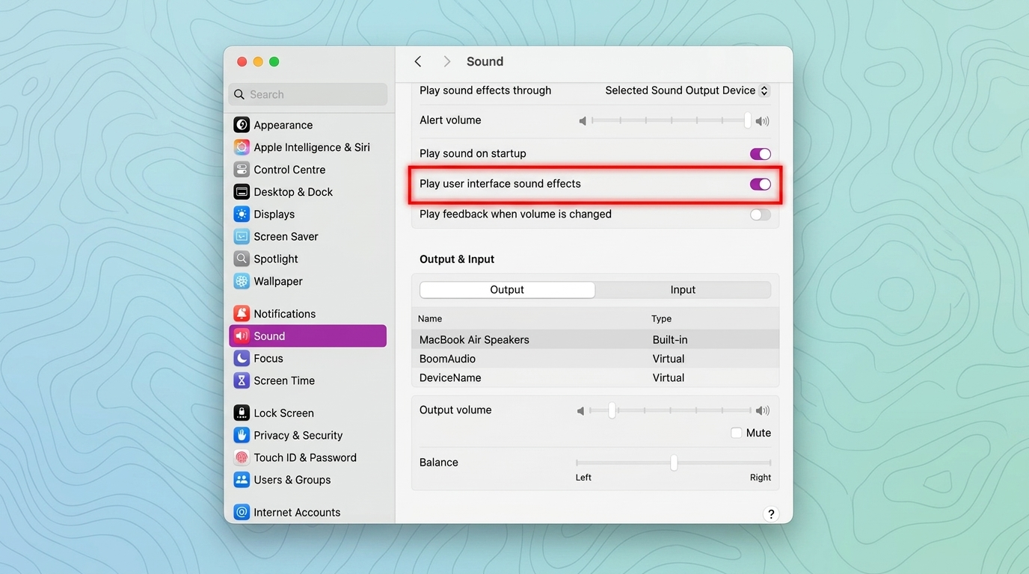Minimize the window with yellow button
Screen dimensions: 1029x574
click(258, 62)
